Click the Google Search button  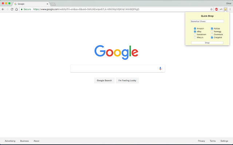104,80
